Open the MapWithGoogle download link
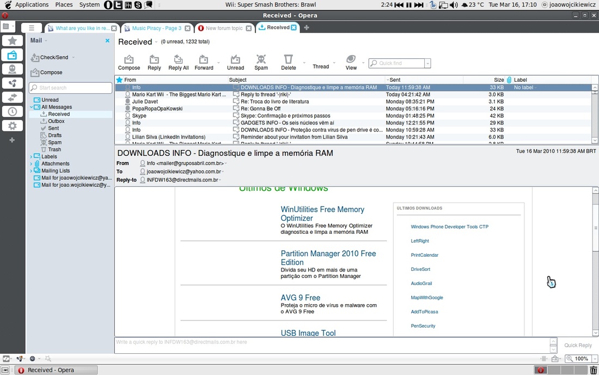 (x=427, y=298)
